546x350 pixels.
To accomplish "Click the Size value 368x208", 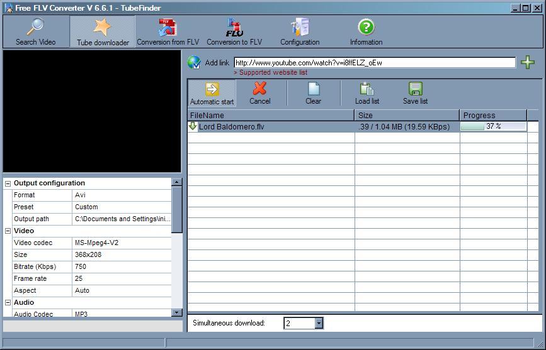I will (122, 254).
